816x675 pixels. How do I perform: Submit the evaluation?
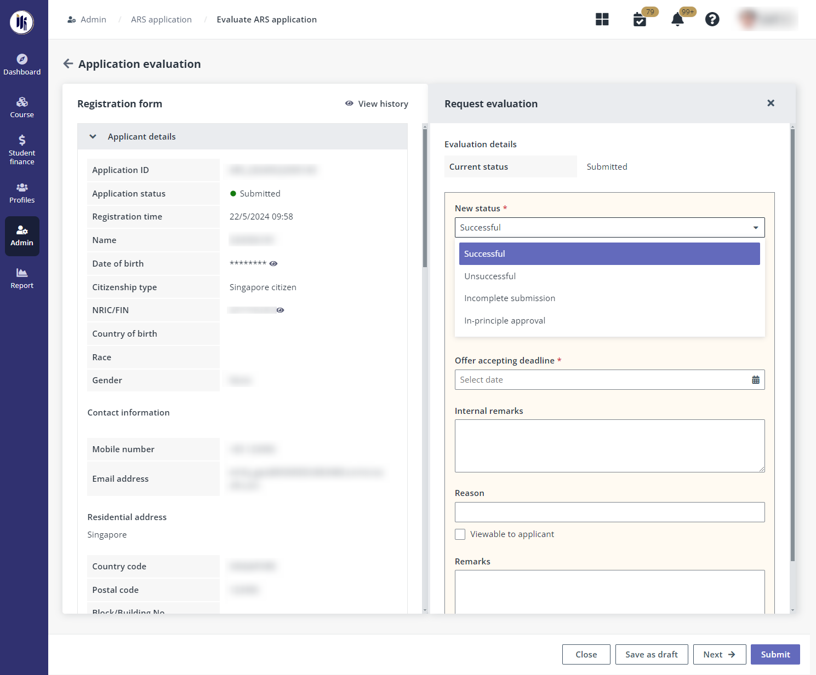(775, 655)
